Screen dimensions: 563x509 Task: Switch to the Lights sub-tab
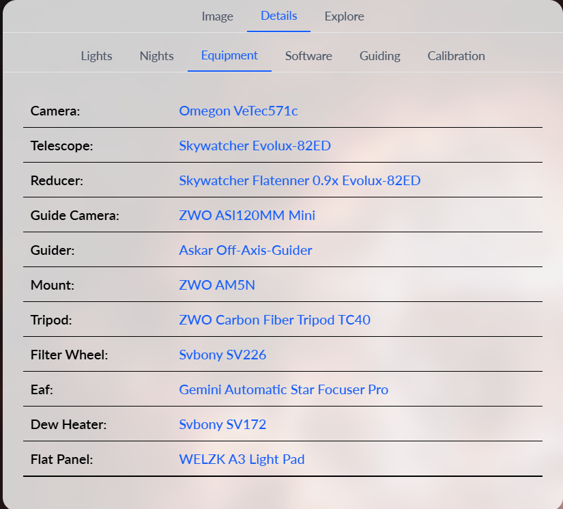coord(96,56)
